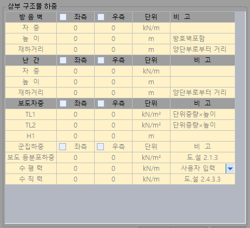This screenshot has width=250, height=228.
Task: Select TL1 좌측 value cell
Action: point(75,115)
